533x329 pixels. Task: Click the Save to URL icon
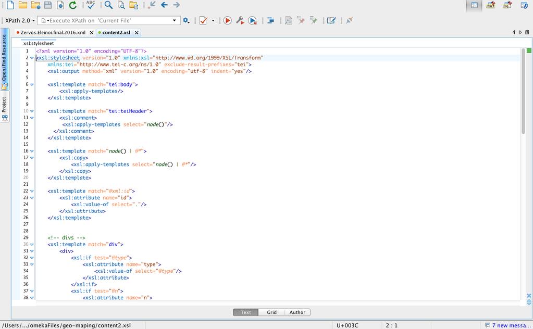60,5
